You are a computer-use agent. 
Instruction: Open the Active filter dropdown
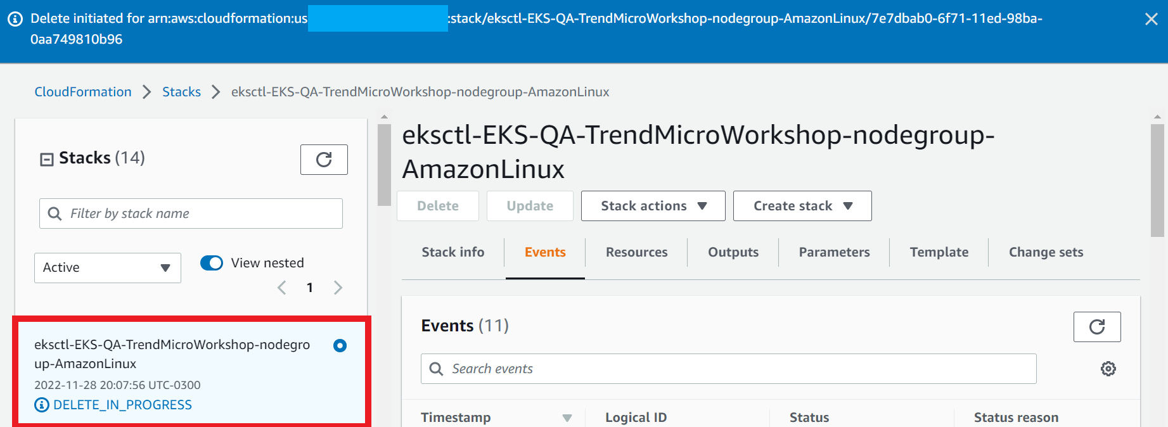tap(108, 268)
